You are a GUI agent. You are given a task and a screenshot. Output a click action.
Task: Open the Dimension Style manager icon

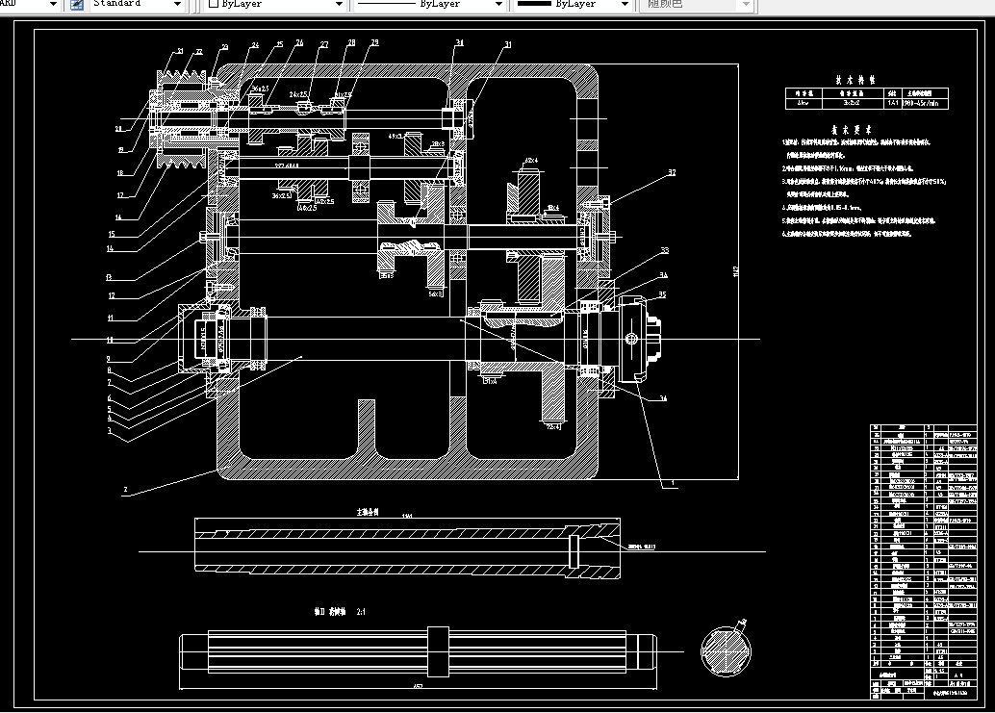click(x=77, y=5)
